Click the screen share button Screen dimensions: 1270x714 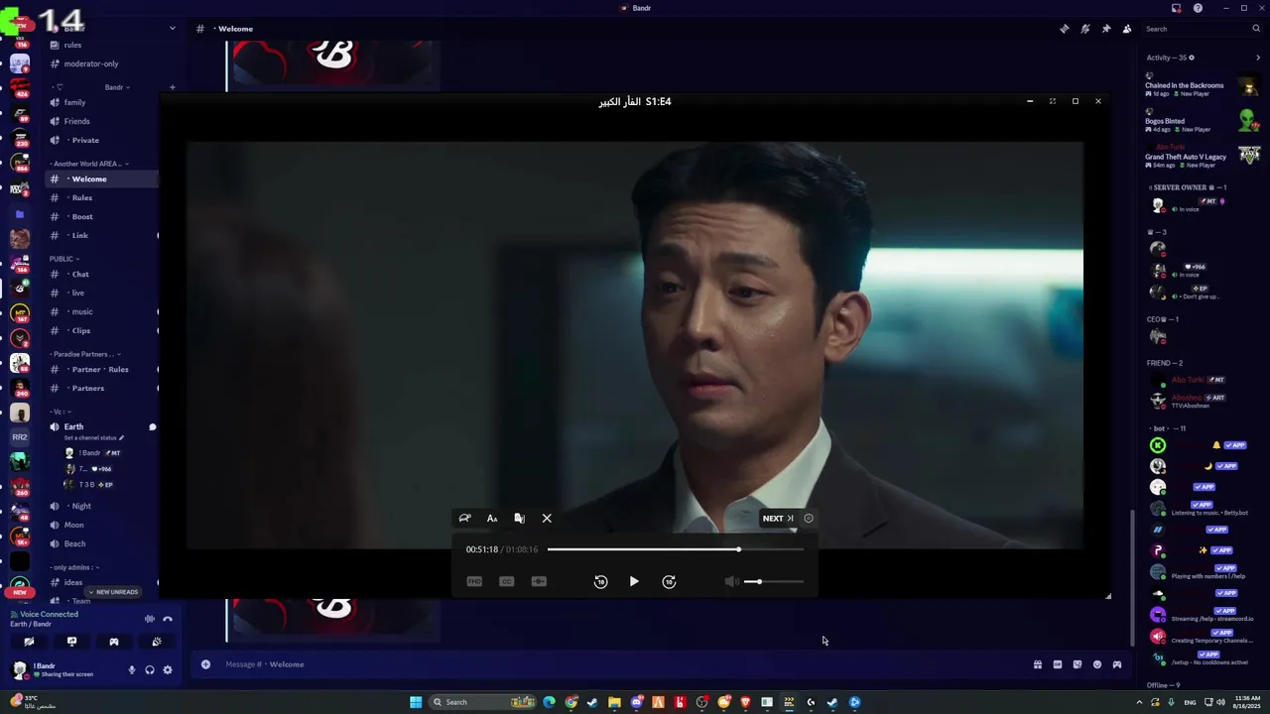[x=71, y=642]
